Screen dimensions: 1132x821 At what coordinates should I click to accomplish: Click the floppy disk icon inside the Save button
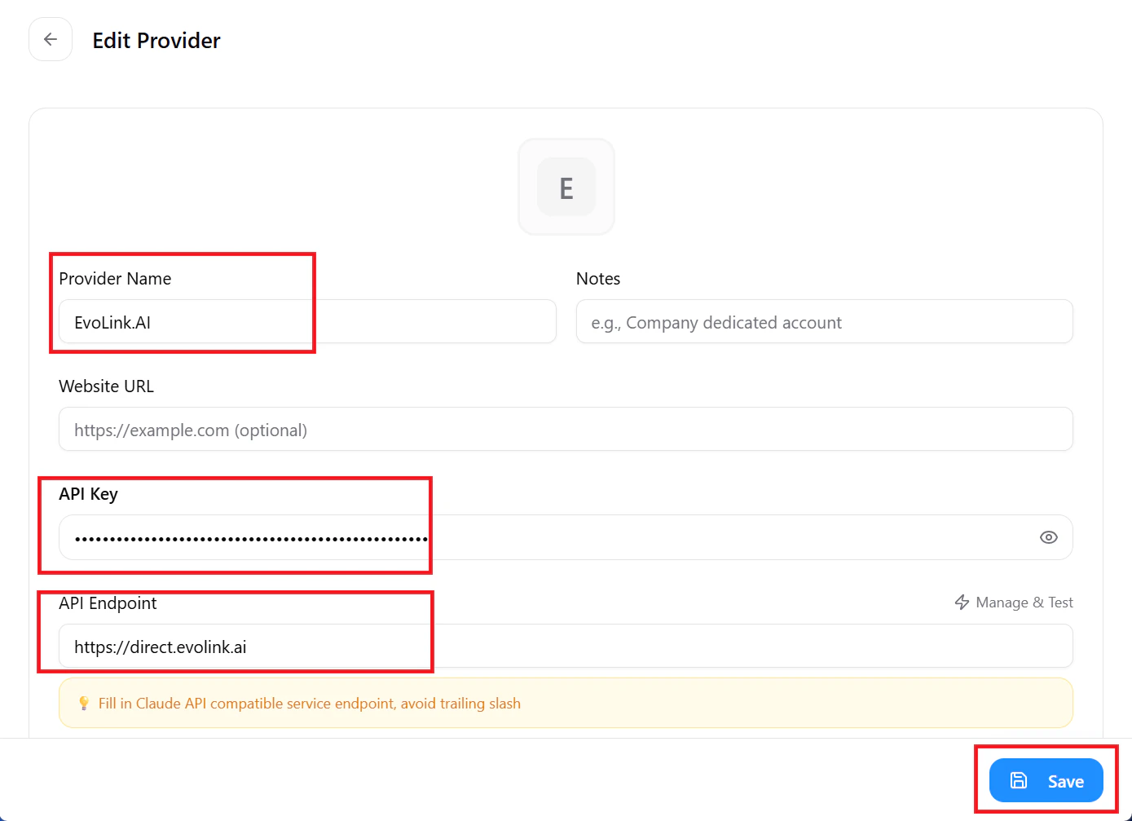(x=1018, y=780)
